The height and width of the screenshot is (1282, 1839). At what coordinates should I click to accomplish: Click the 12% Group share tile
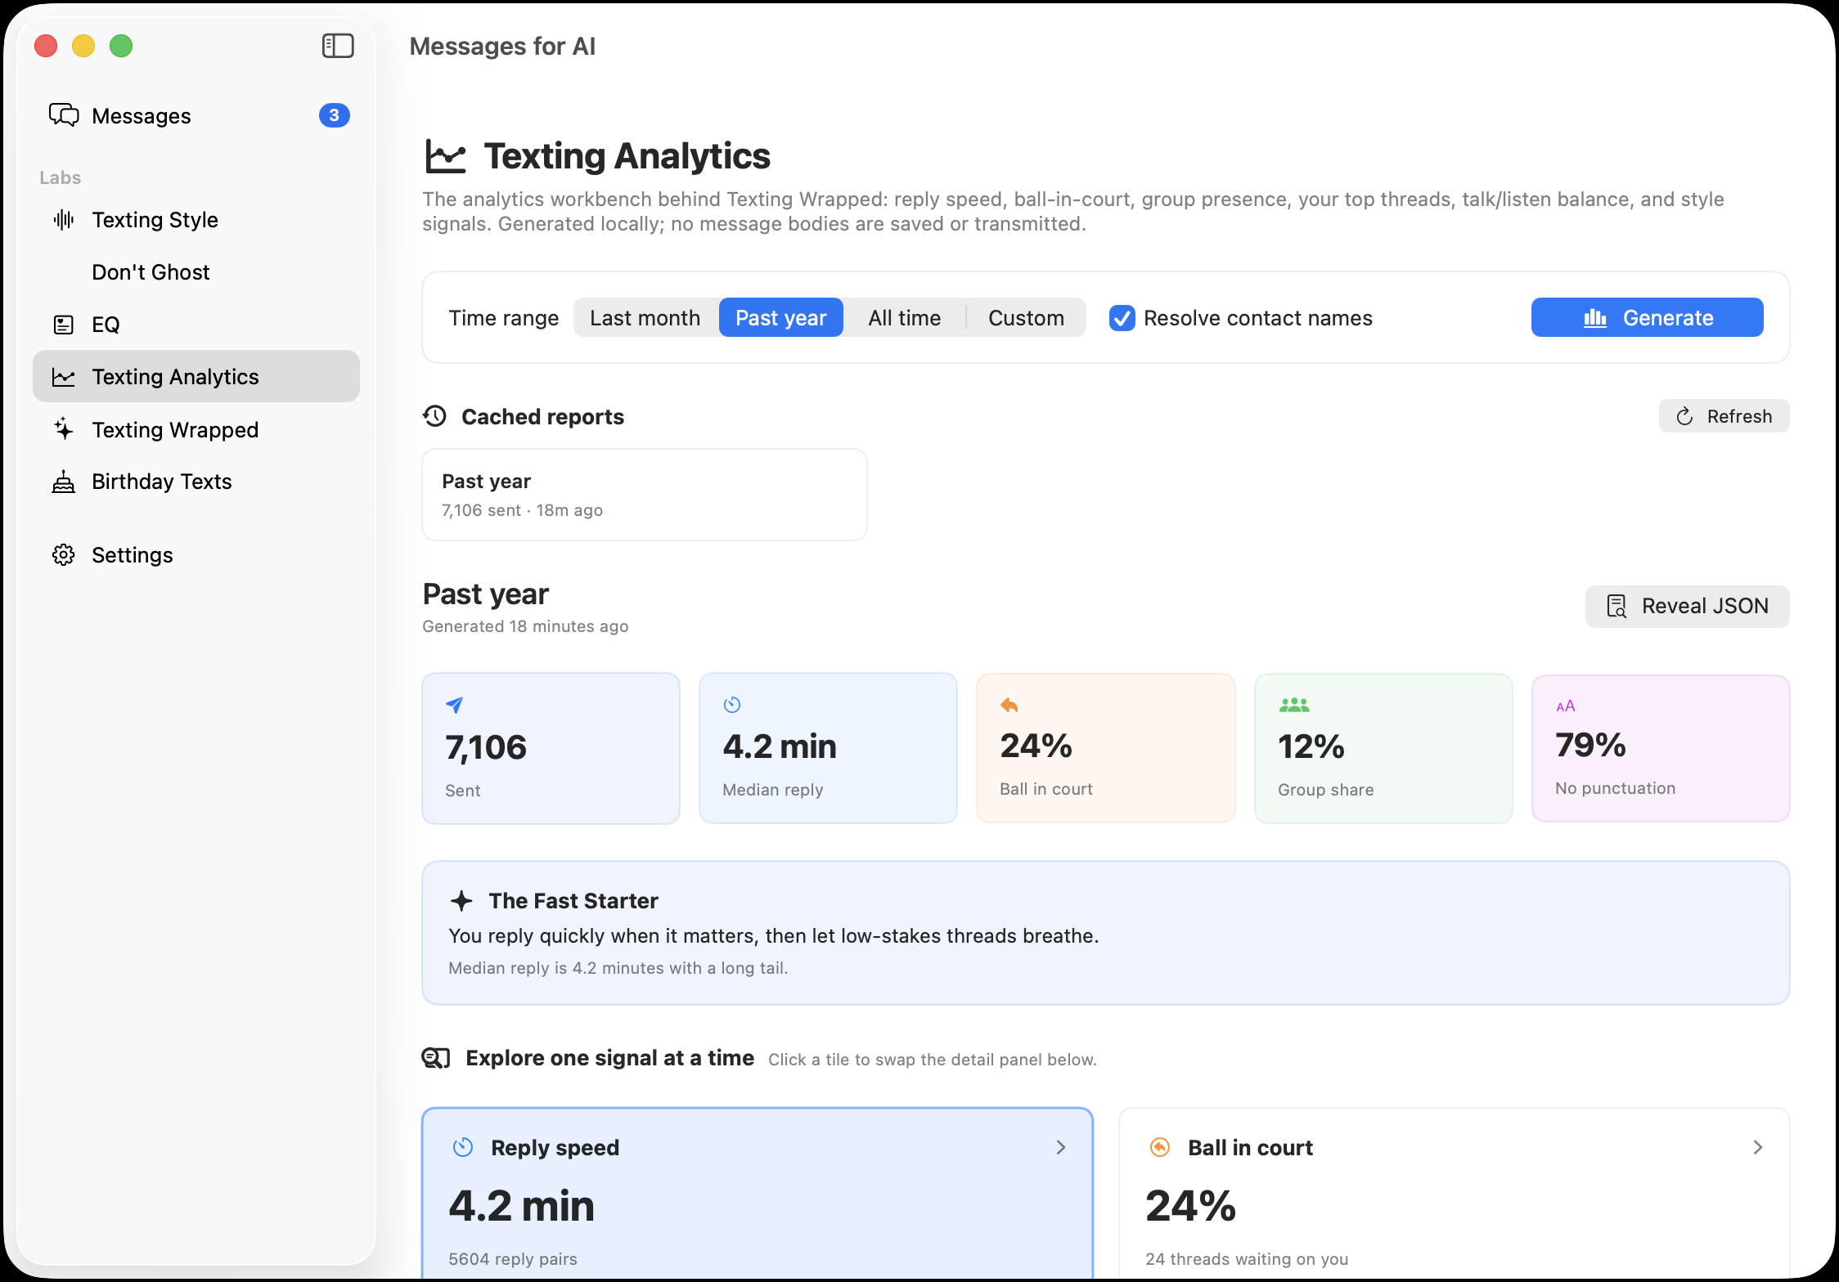[x=1383, y=748]
